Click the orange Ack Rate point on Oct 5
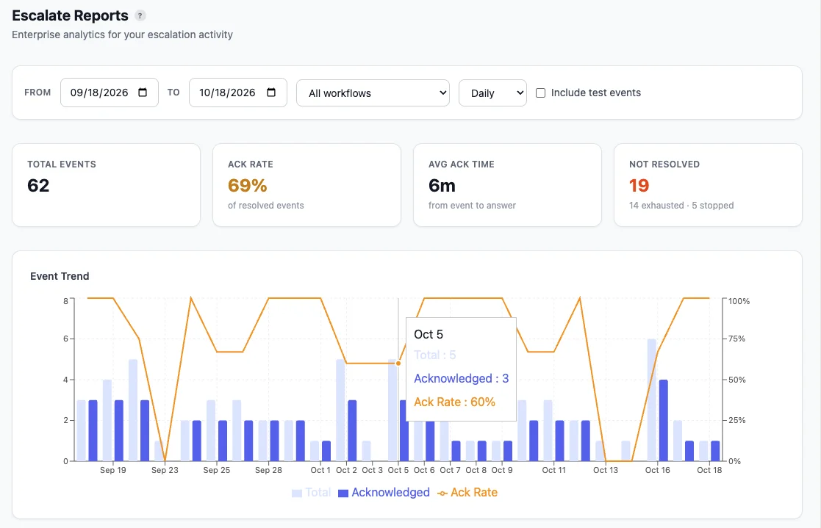Image resolution: width=821 pixels, height=528 pixels. tap(398, 364)
